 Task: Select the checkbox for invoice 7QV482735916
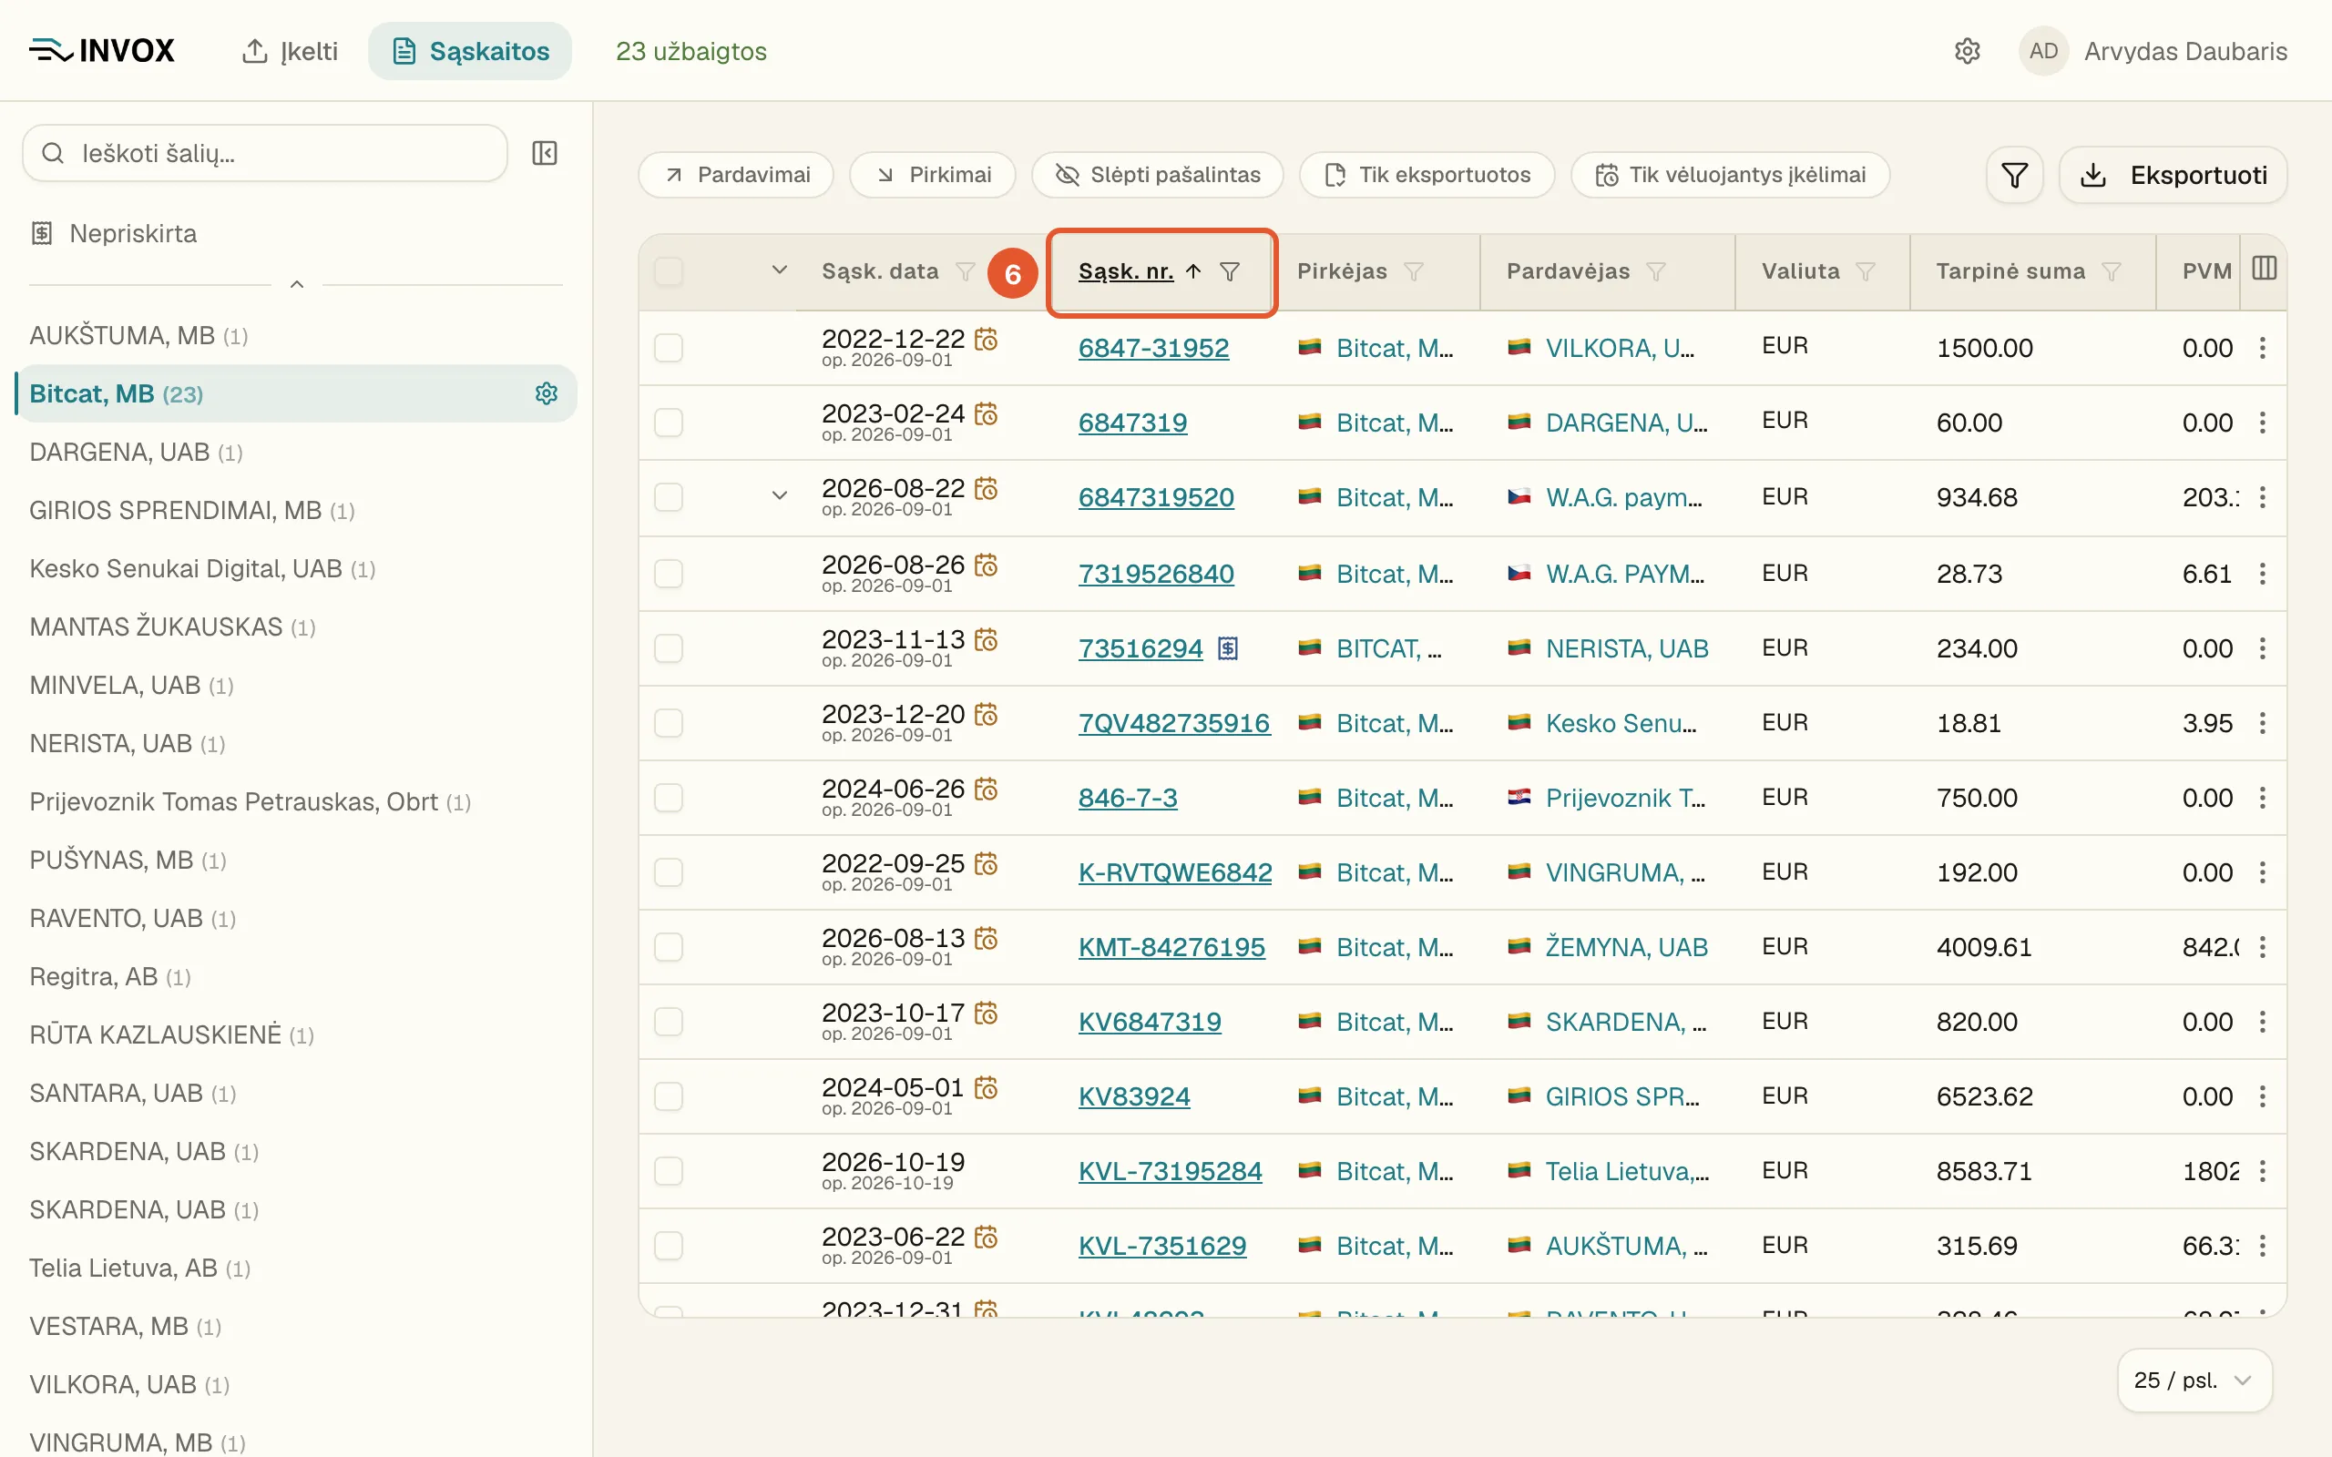click(x=669, y=723)
